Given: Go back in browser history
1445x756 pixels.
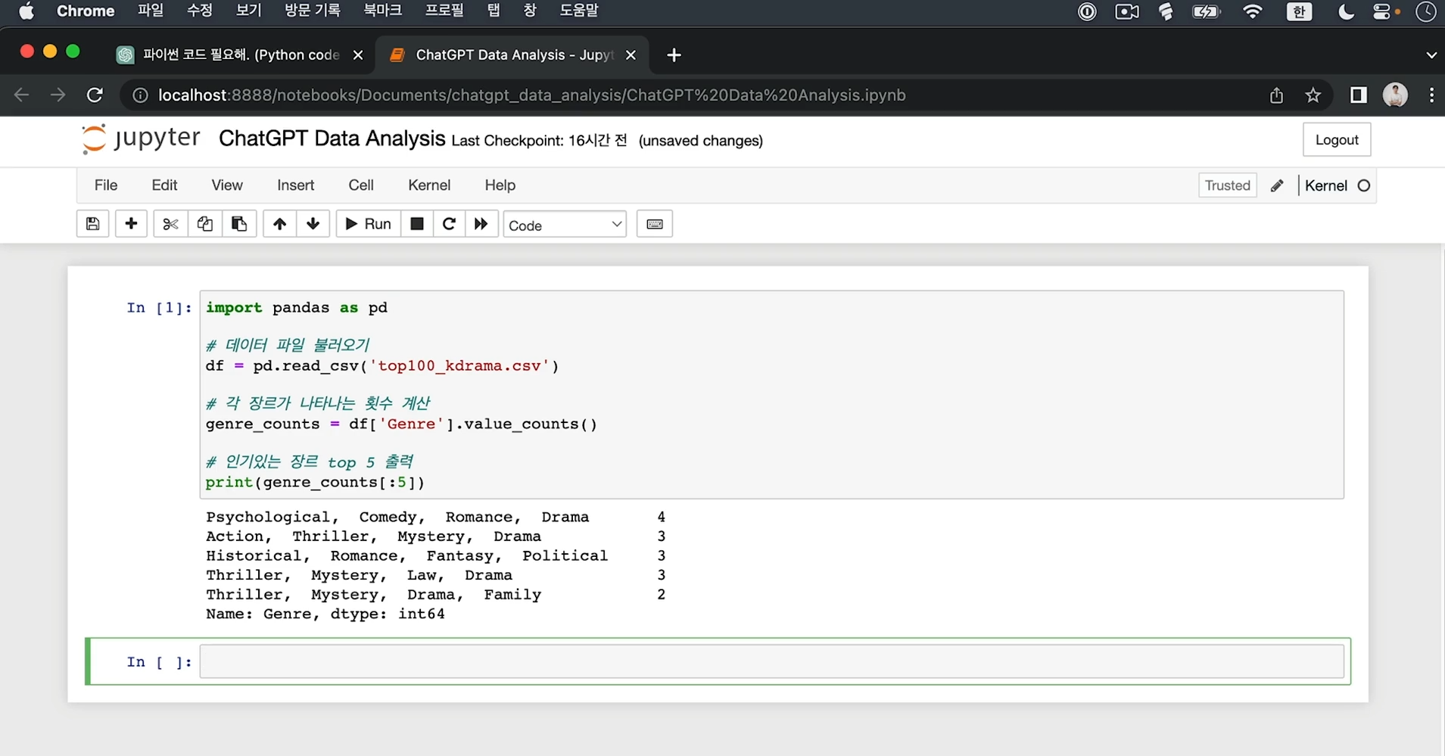Looking at the screenshot, I should click(x=22, y=95).
